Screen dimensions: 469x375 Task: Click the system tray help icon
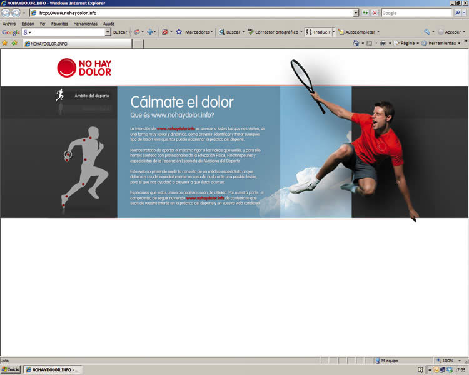click(420, 370)
